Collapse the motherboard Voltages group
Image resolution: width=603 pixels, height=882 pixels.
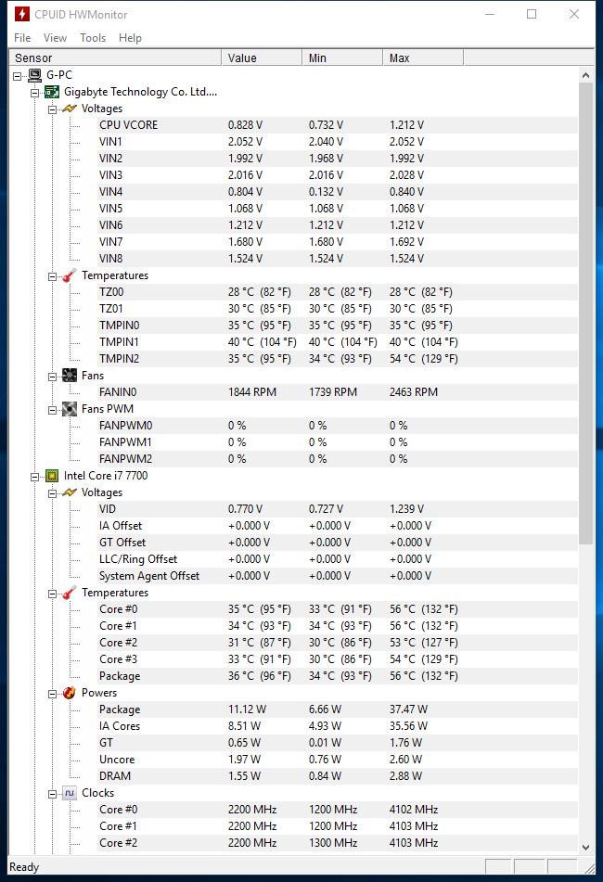click(52, 109)
